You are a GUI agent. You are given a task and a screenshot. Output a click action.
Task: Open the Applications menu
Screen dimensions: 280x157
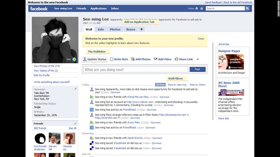point(99,8)
